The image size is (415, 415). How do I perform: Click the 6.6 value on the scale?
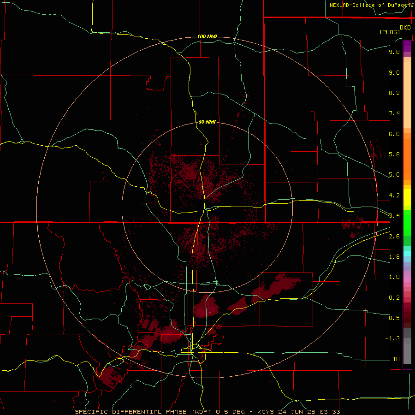(394, 134)
